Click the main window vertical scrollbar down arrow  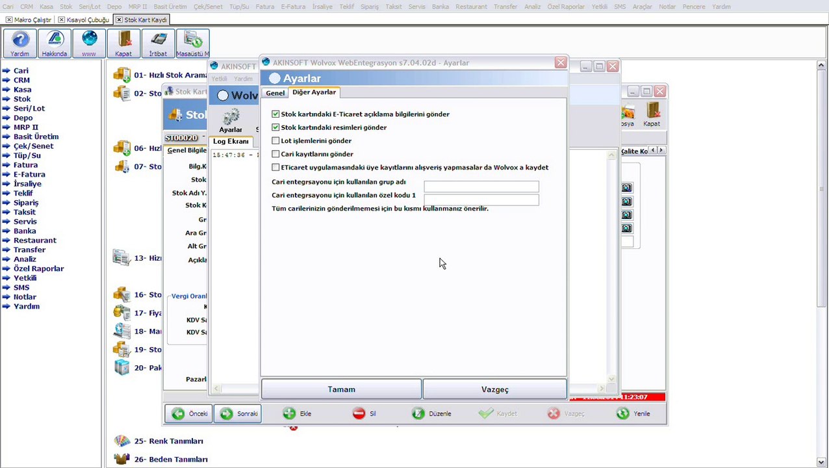[x=822, y=462]
